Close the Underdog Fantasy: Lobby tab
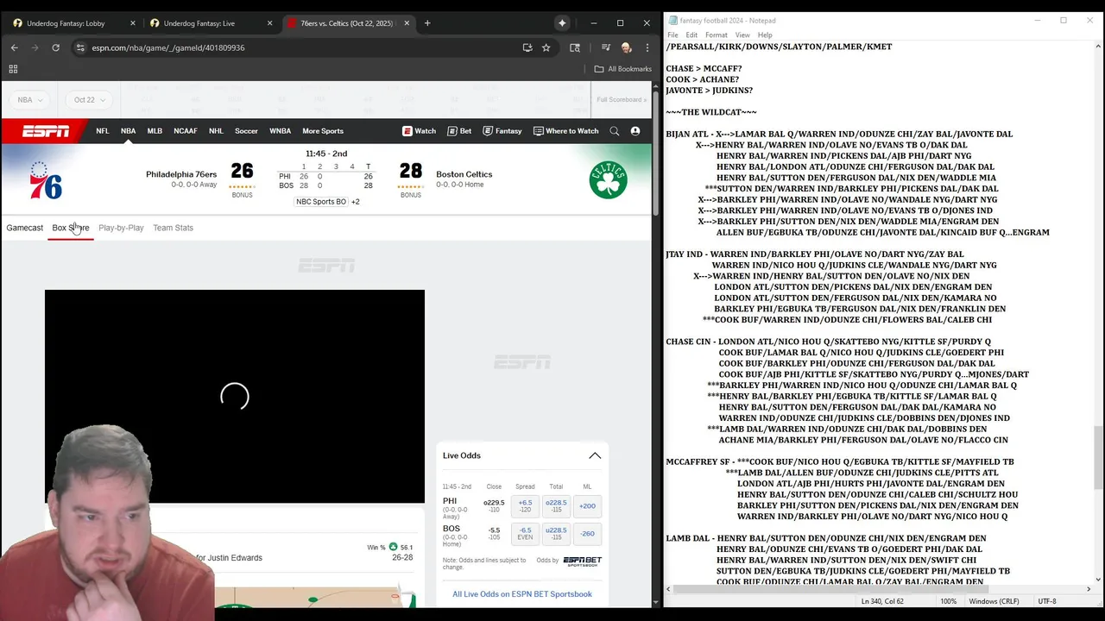The width and height of the screenshot is (1105, 621). 132,23
